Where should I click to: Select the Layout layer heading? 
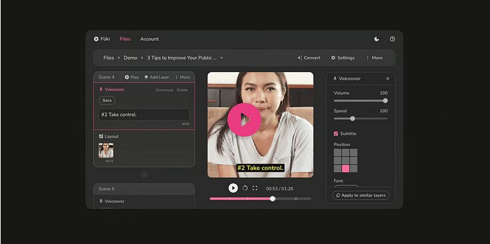[109, 136]
